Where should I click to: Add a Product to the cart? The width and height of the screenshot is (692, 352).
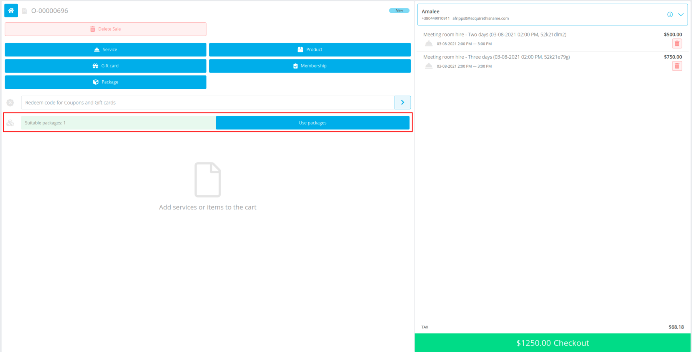pyautogui.click(x=309, y=50)
